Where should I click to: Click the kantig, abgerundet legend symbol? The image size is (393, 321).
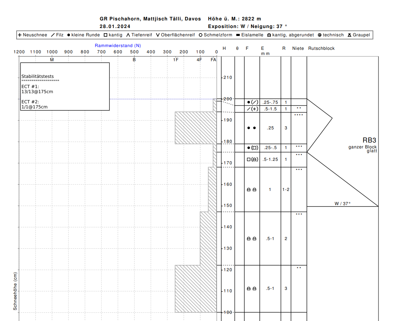269,35
